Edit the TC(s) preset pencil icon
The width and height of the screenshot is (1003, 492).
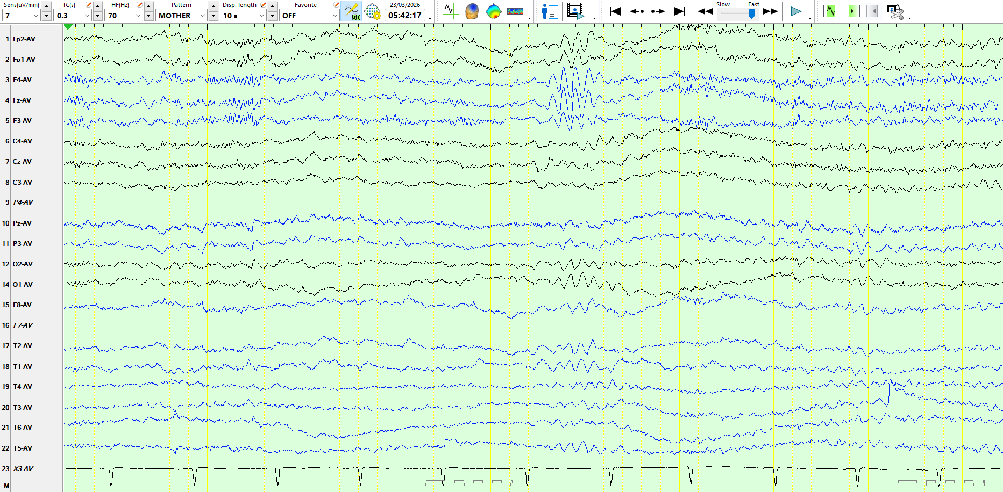[89, 5]
